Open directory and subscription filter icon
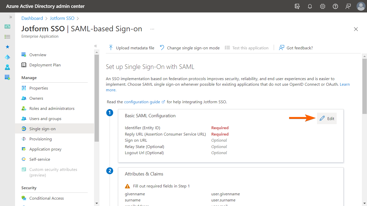The height and width of the screenshot is (206, 367). pos(297,6)
